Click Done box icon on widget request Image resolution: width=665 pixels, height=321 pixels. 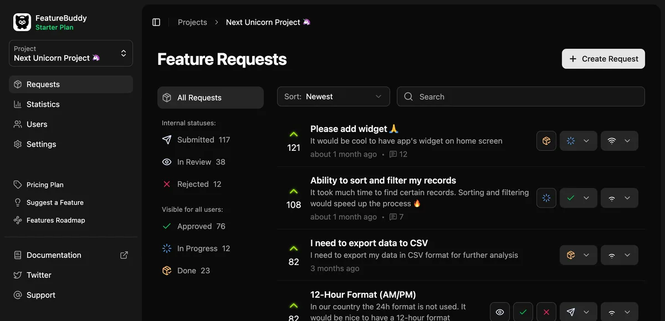[546, 141]
